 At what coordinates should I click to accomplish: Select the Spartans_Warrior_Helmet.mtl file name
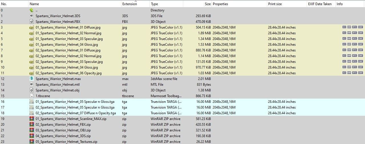click(57, 84)
